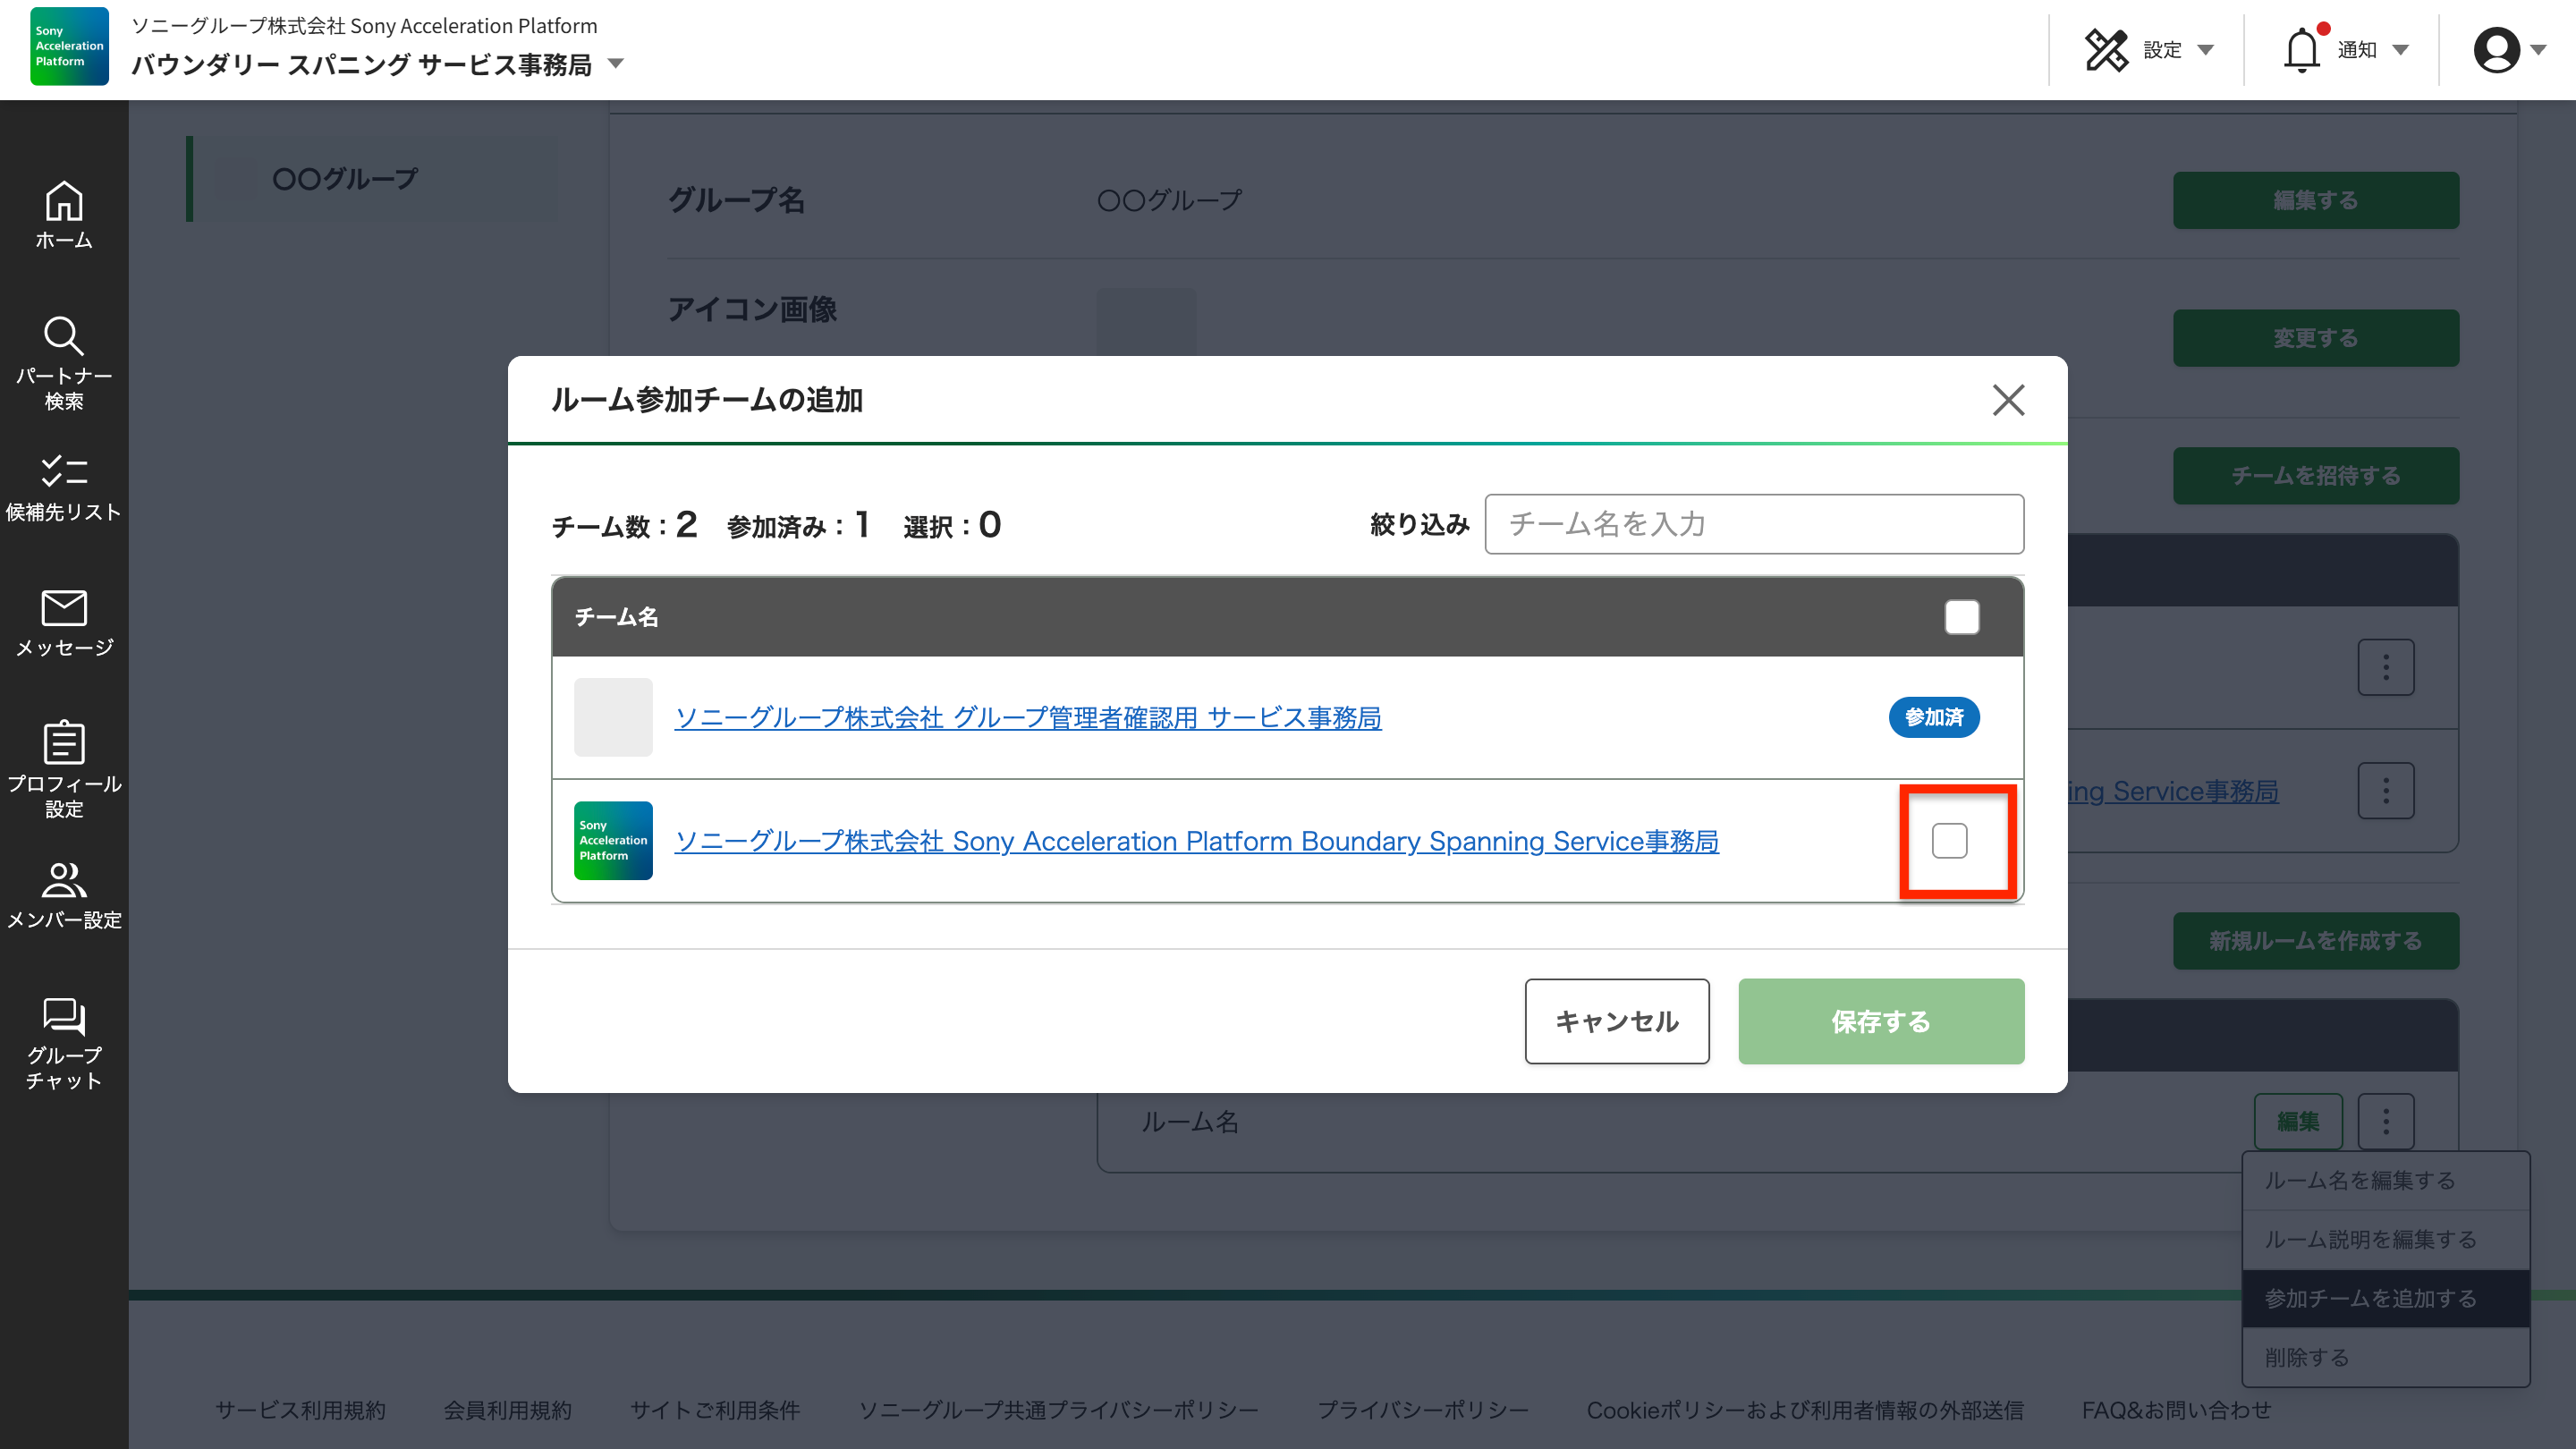Open Profile Settings clipboard icon
Image resolution: width=2576 pixels, height=1449 pixels.
[x=64, y=743]
